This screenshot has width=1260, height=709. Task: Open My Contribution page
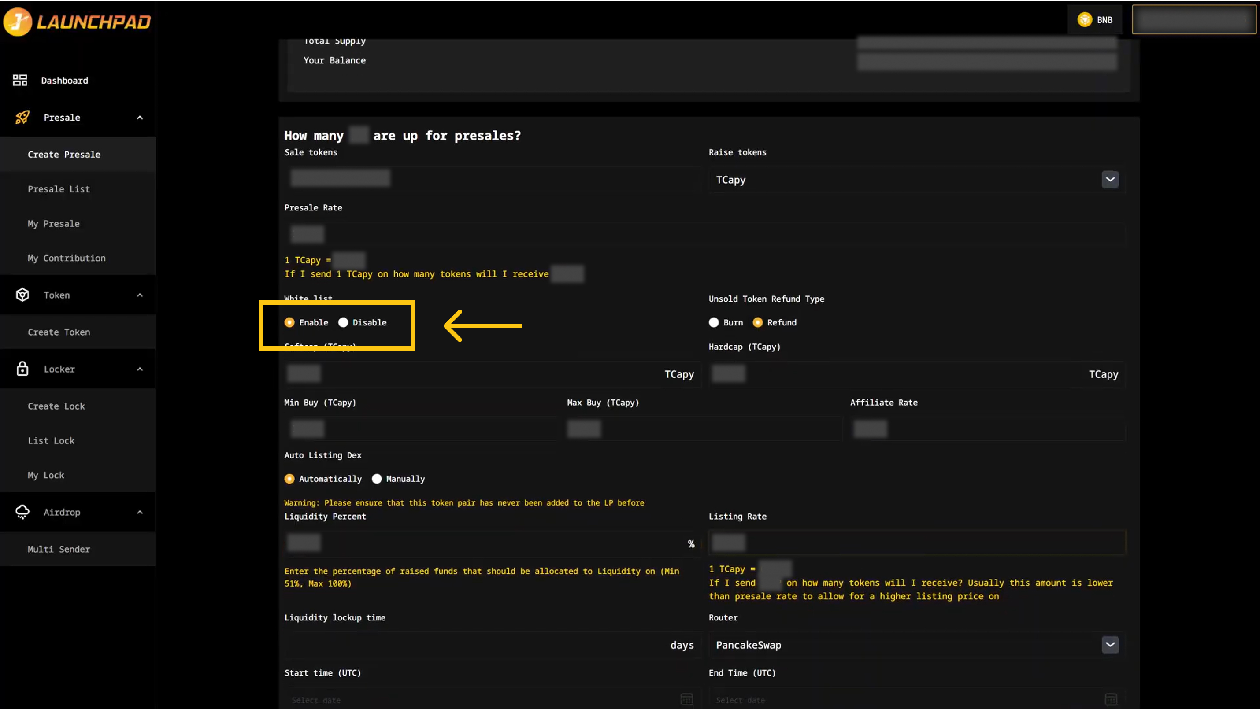tap(67, 258)
